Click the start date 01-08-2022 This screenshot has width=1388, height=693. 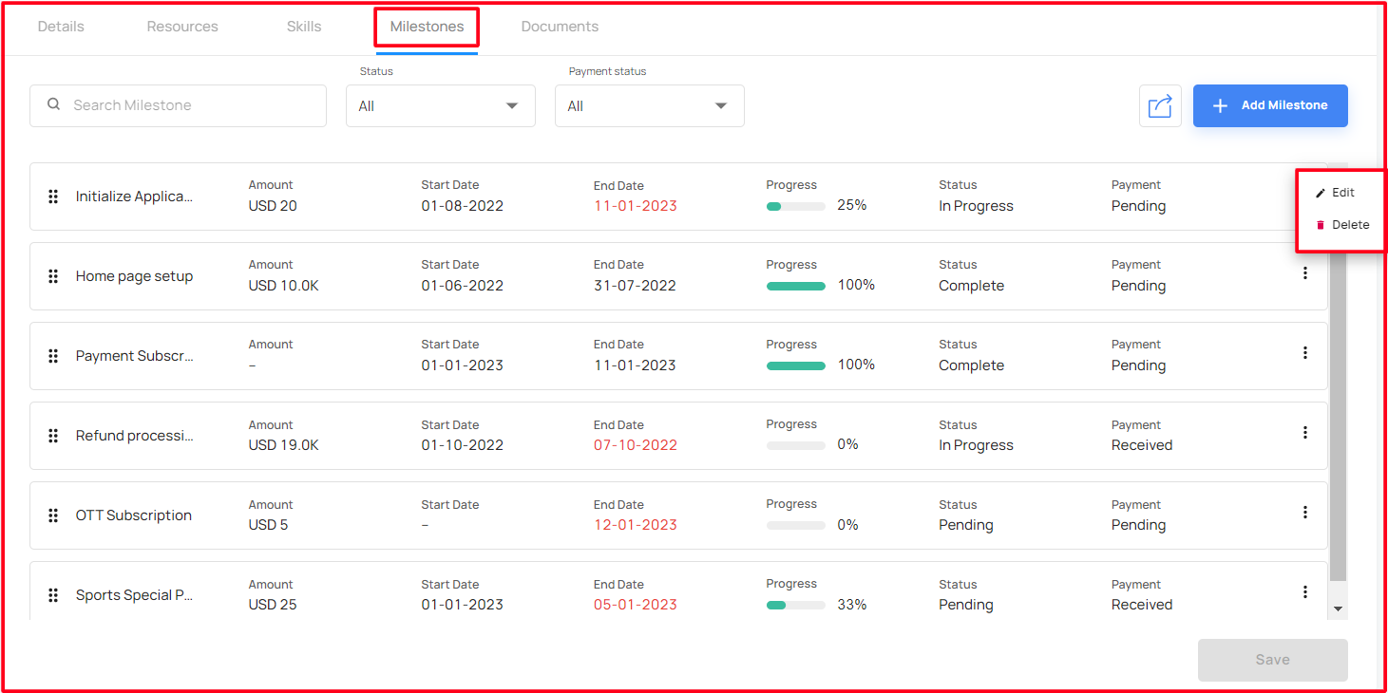[463, 206]
